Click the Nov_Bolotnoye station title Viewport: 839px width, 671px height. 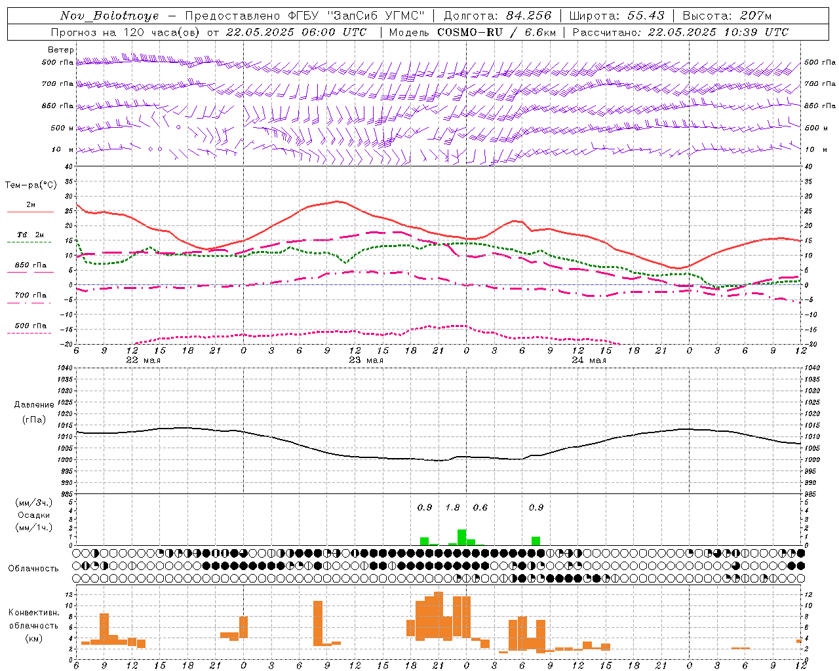[x=109, y=16]
